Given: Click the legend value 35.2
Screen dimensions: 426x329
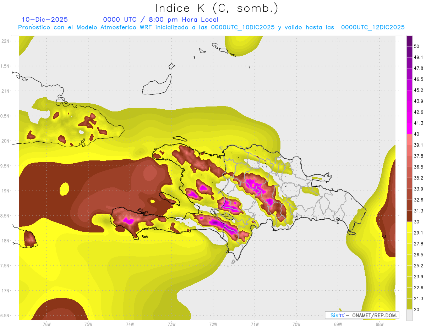Looking at the screenshot, I should 418,178.
